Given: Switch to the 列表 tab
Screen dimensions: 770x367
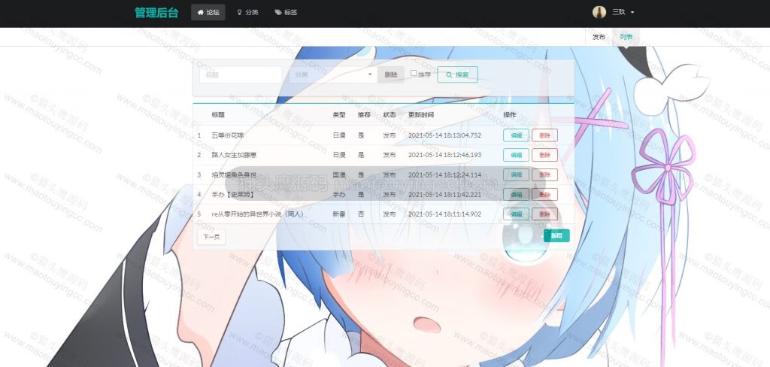Looking at the screenshot, I should coord(626,37).
